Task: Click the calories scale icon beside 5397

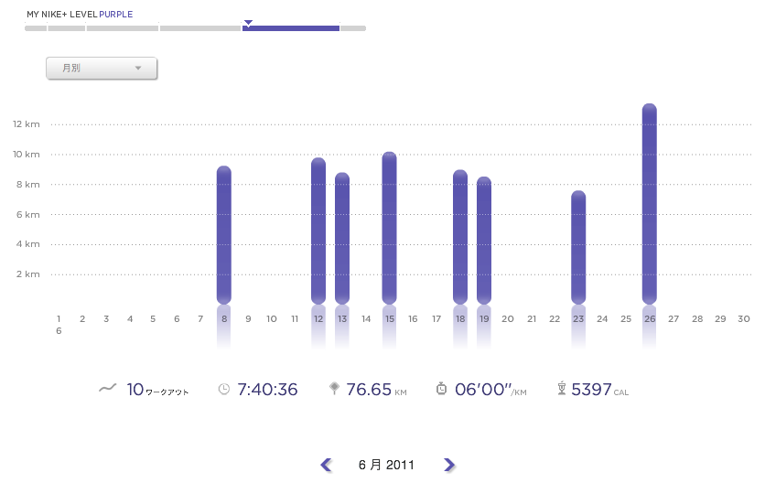Action: pos(560,389)
